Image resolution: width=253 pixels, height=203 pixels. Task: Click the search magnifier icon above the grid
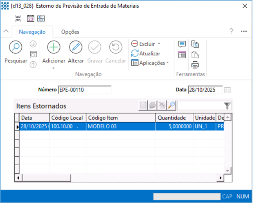[x=171, y=105]
